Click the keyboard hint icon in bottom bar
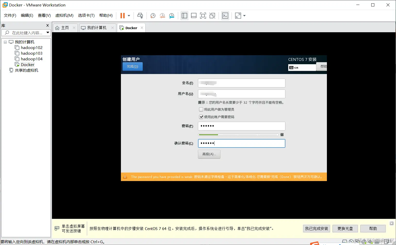Image resolution: width=396 pixels, height=245 pixels. 57,228
